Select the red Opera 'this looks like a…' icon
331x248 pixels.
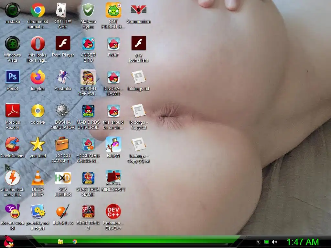(37, 44)
